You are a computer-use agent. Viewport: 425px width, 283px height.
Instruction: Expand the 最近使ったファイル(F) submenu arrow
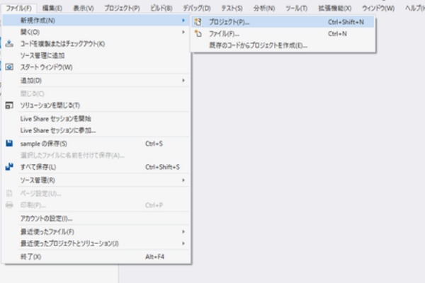[x=183, y=231]
